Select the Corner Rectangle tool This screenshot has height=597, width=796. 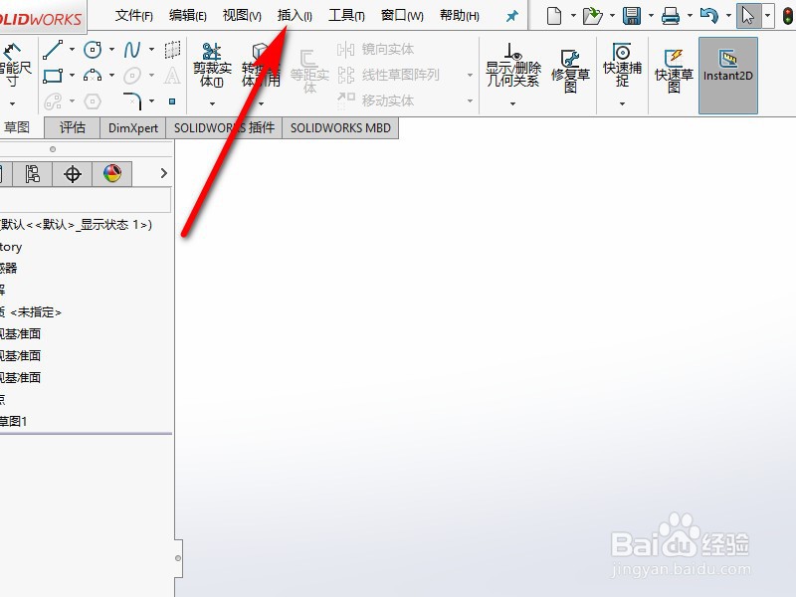(53, 76)
